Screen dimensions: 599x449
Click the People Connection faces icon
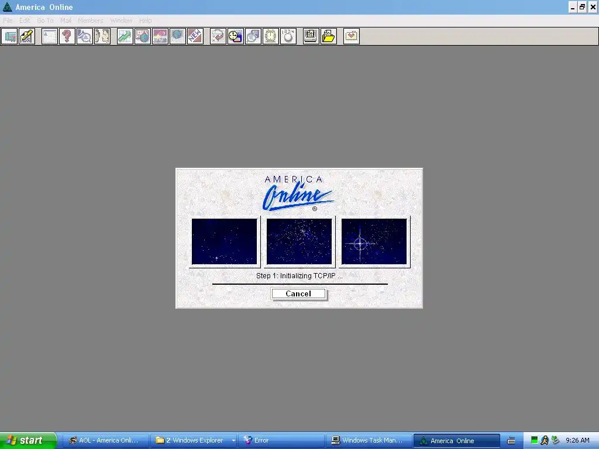click(102, 36)
